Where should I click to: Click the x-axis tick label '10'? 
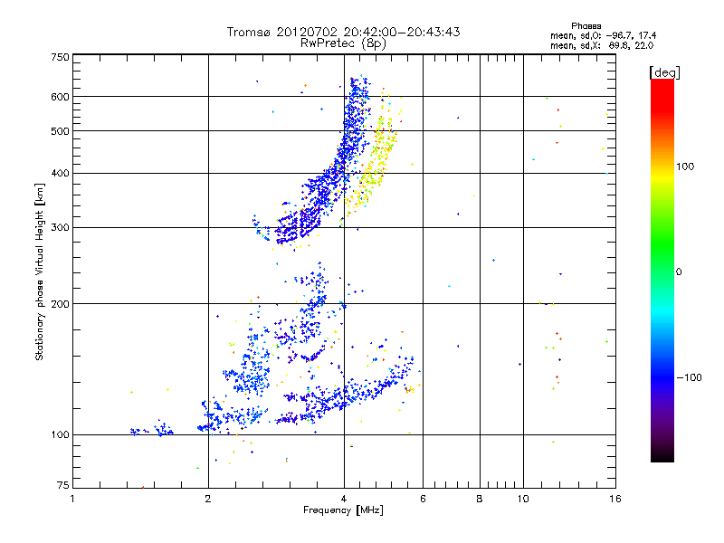click(x=523, y=499)
